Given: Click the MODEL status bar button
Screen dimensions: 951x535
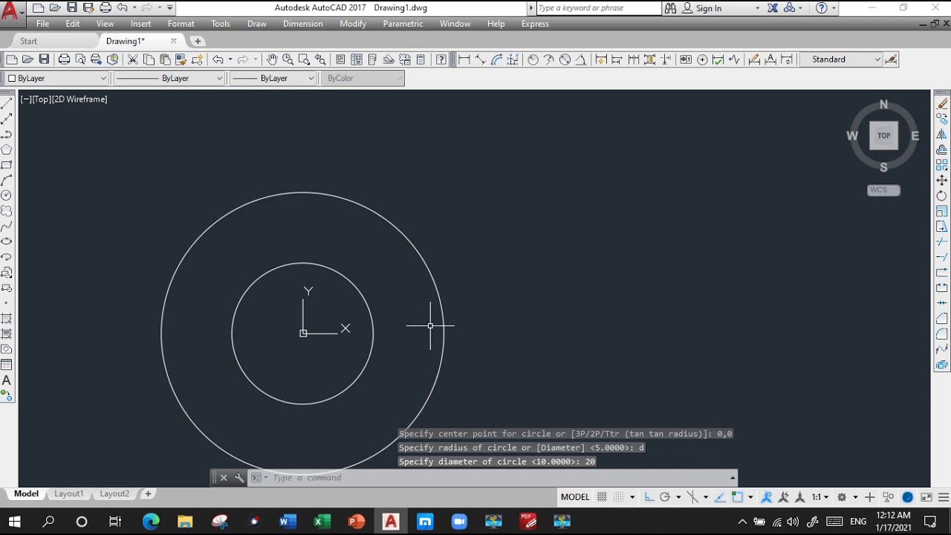Looking at the screenshot, I should coord(575,497).
